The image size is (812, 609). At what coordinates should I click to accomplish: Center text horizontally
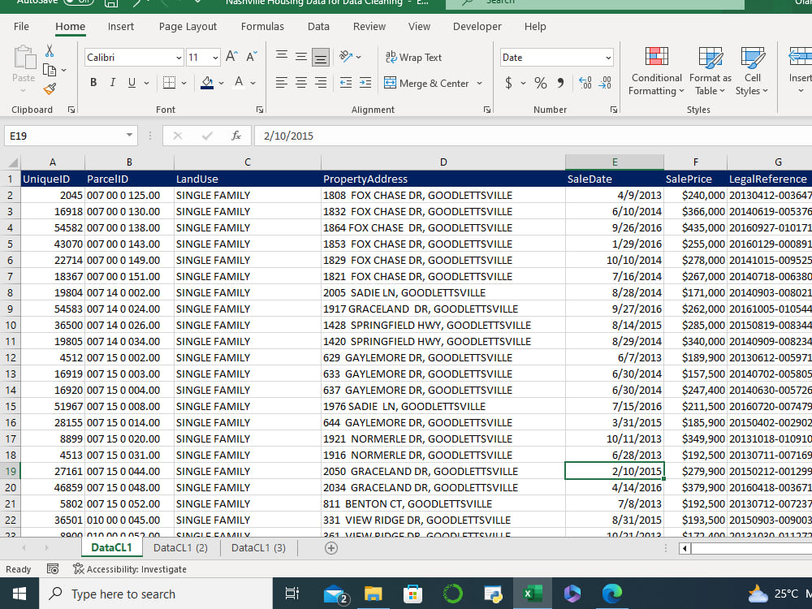coord(301,83)
